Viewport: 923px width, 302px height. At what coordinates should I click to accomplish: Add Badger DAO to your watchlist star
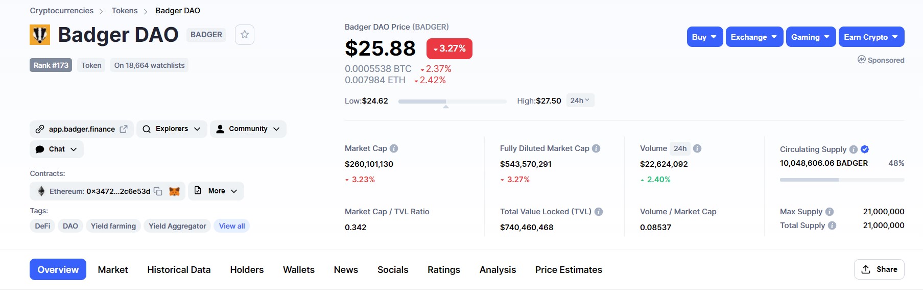pos(245,34)
